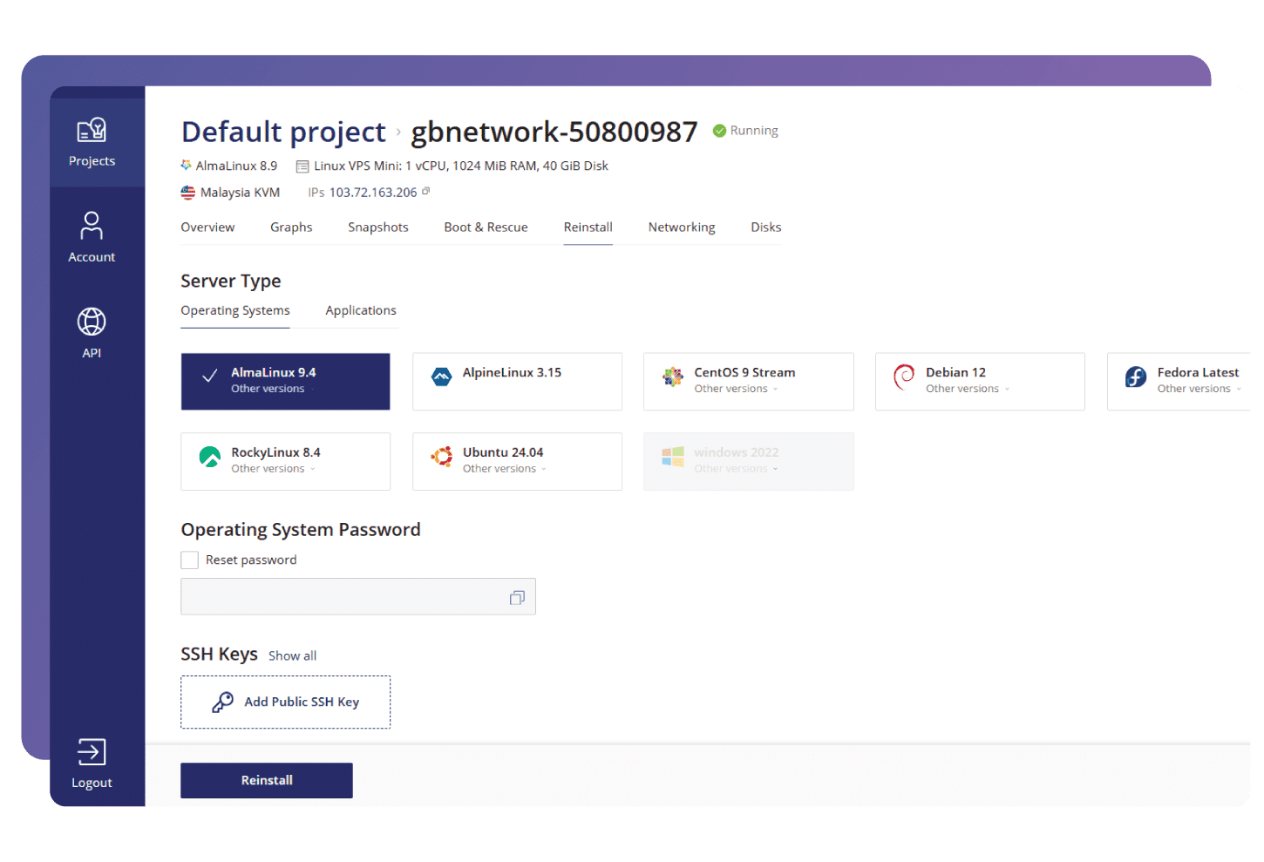Click the Logout icon
The width and height of the screenshot is (1264, 862).
click(x=92, y=752)
